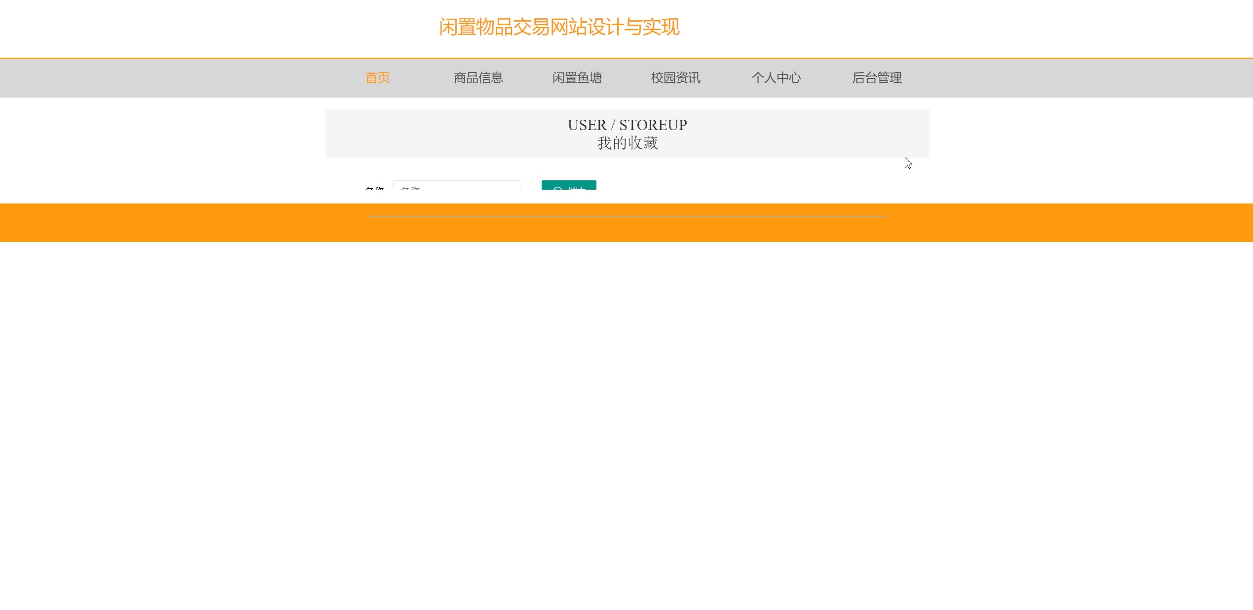Open the 商品信息 menu item
This screenshot has height=610, width=1253.
point(478,78)
